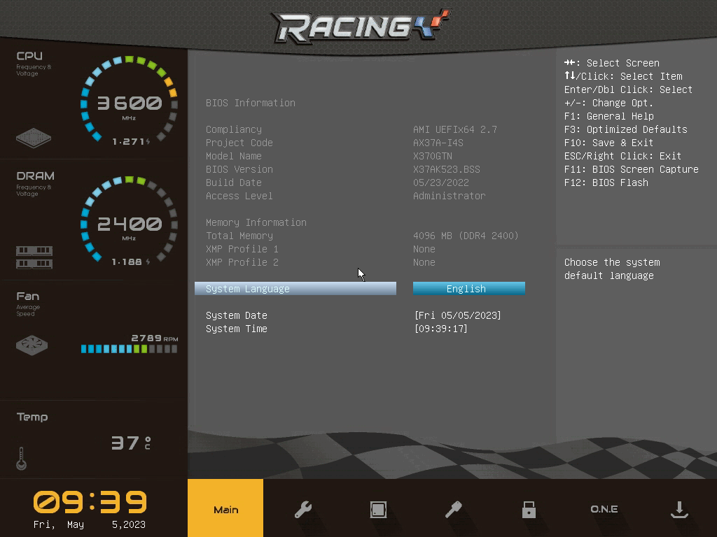Viewport: 717px width, 537px height.
Task: Click the DRAM voltage 1.188 reading
Action: point(131,262)
